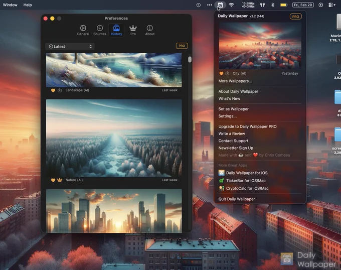Screen dimensions: 341x270
Task: Click the network speed indicator
Action: (248, 5)
